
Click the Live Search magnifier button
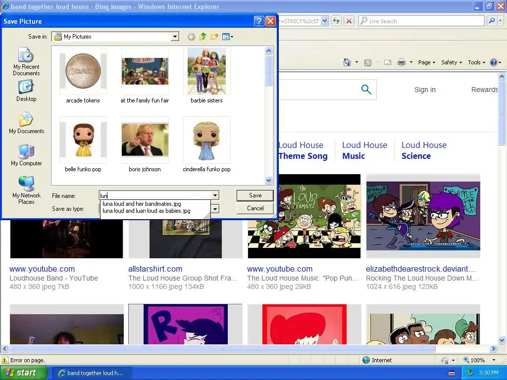click(x=492, y=21)
